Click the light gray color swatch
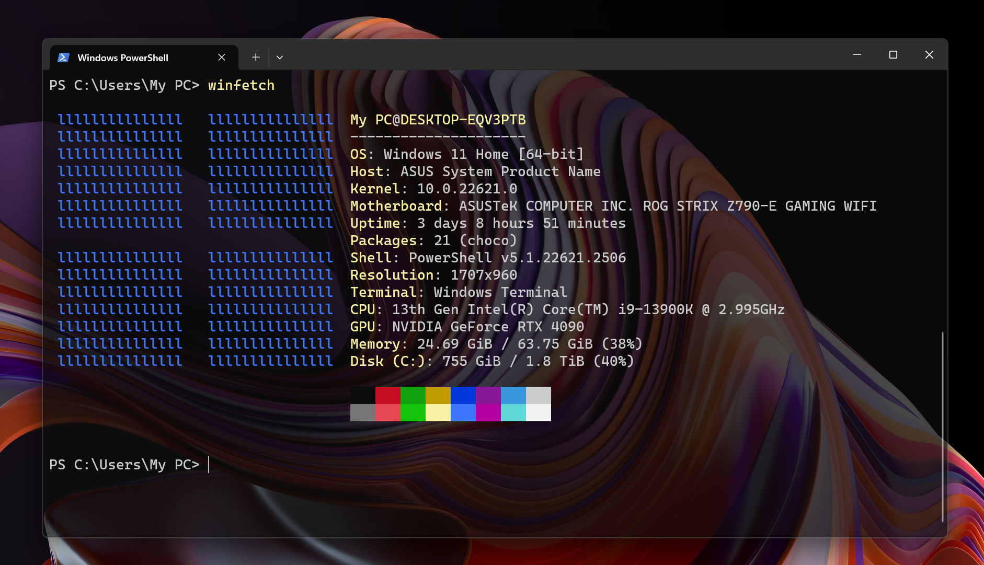The height and width of the screenshot is (565, 984). point(539,395)
